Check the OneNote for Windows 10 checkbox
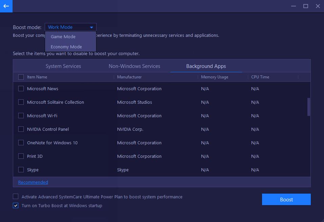Screen dimensions: 324x222 coord(21,143)
